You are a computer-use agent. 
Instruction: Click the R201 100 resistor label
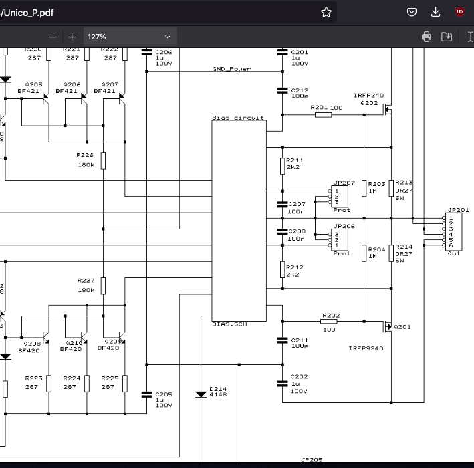tap(326, 108)
